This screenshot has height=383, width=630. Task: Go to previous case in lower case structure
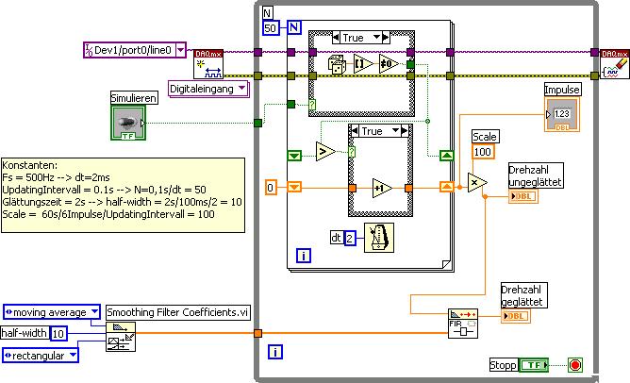click(355, 130)
